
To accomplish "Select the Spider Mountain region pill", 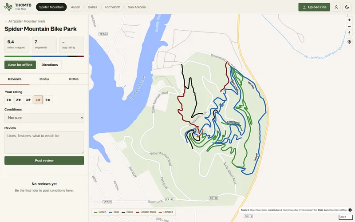I will pyautogui.click(x=51, y=7).
